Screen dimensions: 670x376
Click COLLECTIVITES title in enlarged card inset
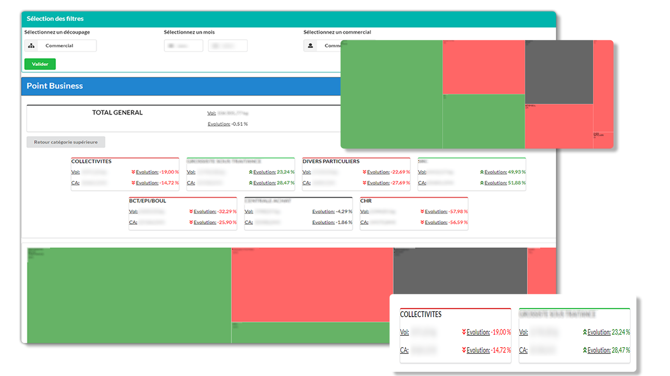(421, 314)
